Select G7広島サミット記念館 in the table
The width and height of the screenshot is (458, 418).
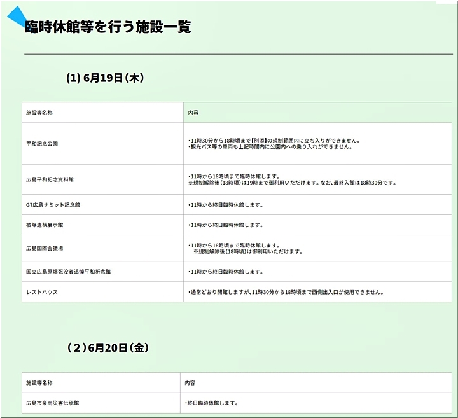tap(53, 205)
